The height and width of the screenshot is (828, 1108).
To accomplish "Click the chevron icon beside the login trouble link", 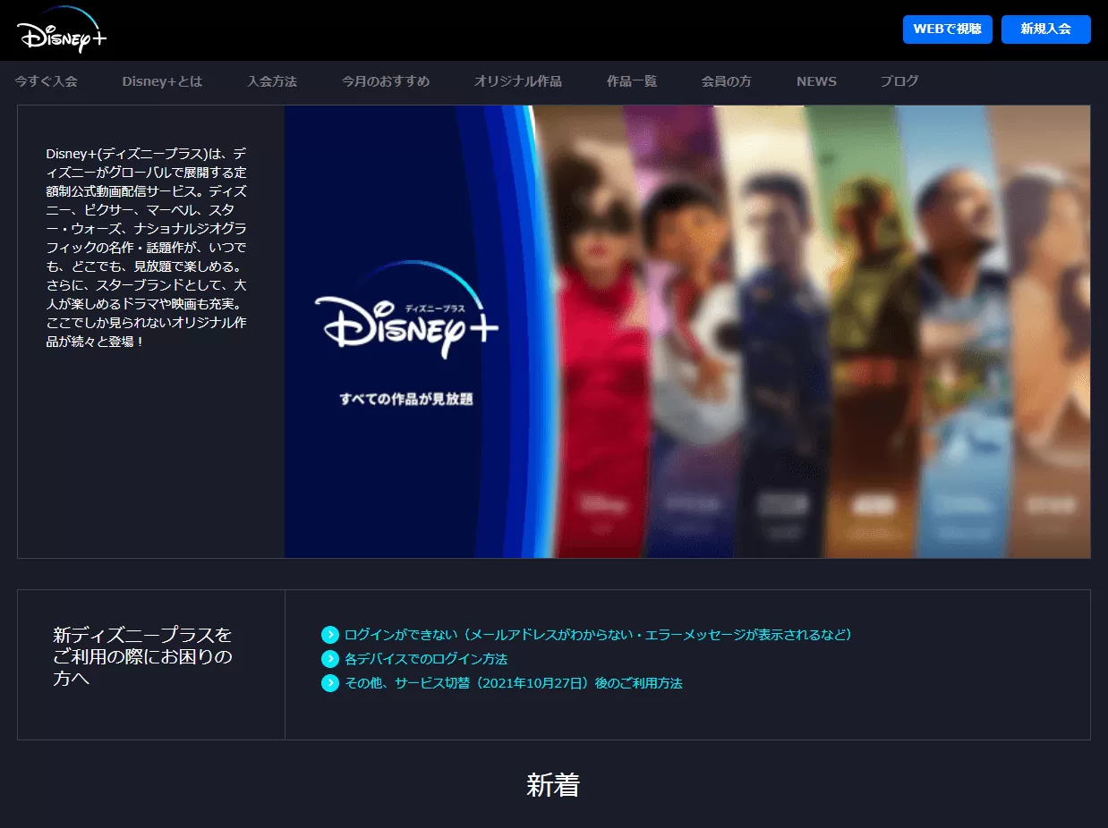I will coord(329,635).
